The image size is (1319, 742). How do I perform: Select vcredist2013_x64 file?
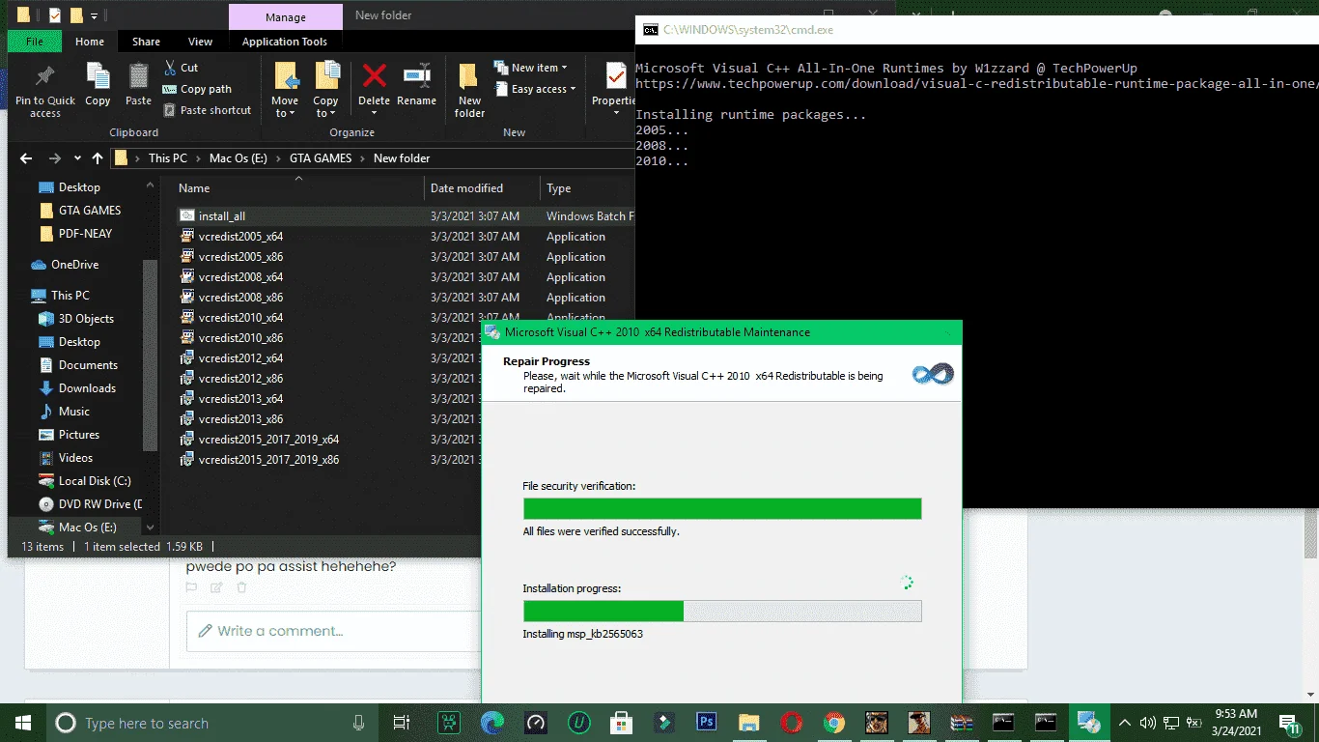point(240,399)
